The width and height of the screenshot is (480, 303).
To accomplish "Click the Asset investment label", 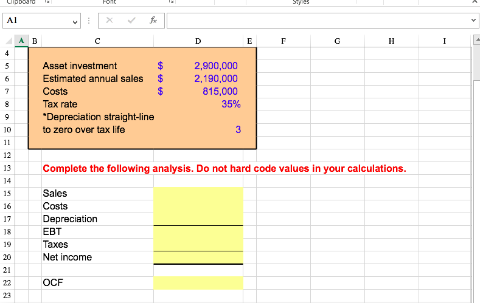I will click(80, 66).
